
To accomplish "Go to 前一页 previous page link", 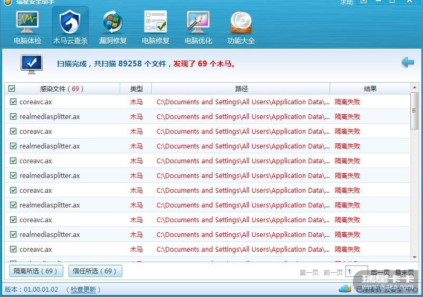I will (333, 272).
